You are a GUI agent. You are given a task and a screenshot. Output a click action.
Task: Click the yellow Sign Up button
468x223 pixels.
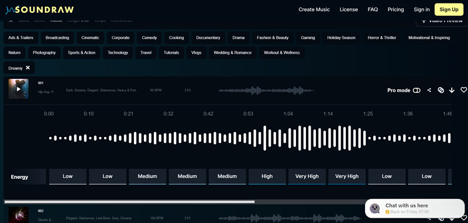pos(449,9)
